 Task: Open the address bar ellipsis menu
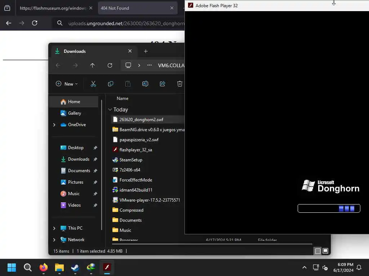(x=150, y=65)
